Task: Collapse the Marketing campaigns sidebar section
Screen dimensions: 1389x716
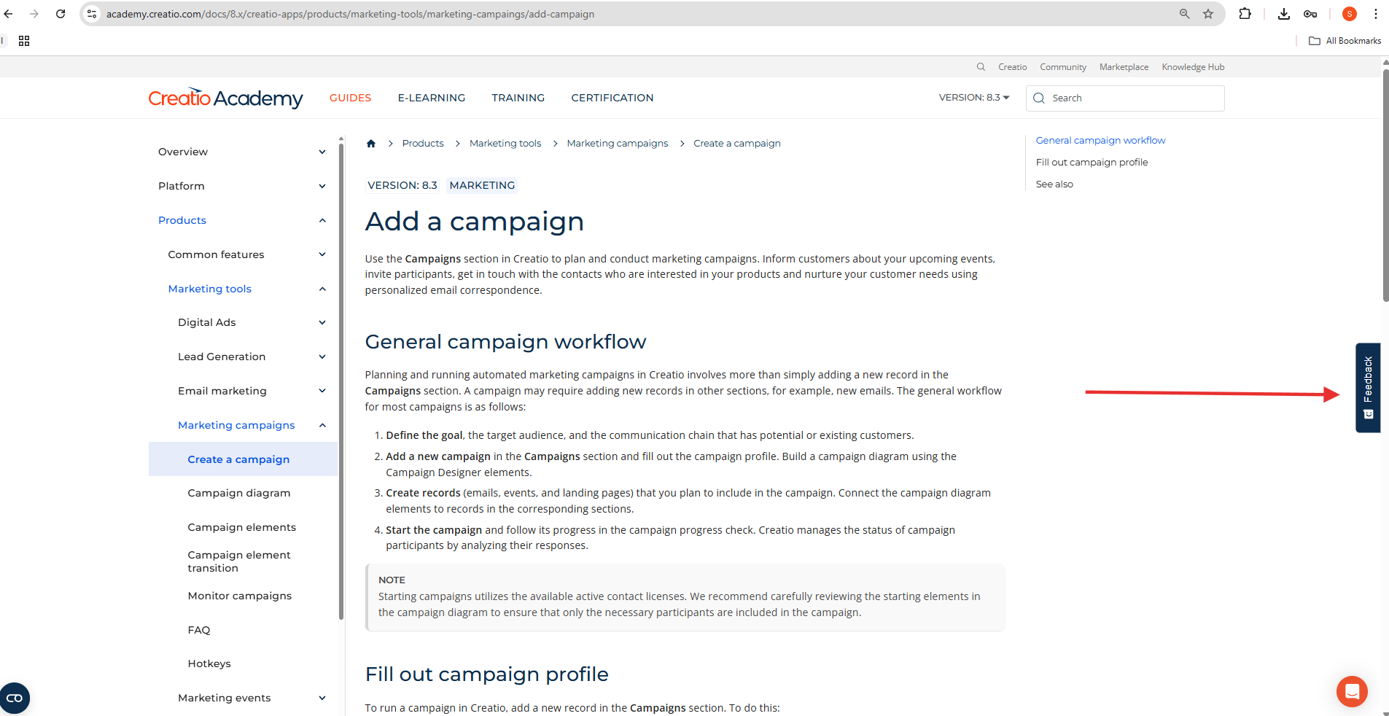Action: (322, 426)
